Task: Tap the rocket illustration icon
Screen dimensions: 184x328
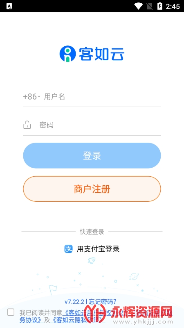Action: [x=92, y=260]
